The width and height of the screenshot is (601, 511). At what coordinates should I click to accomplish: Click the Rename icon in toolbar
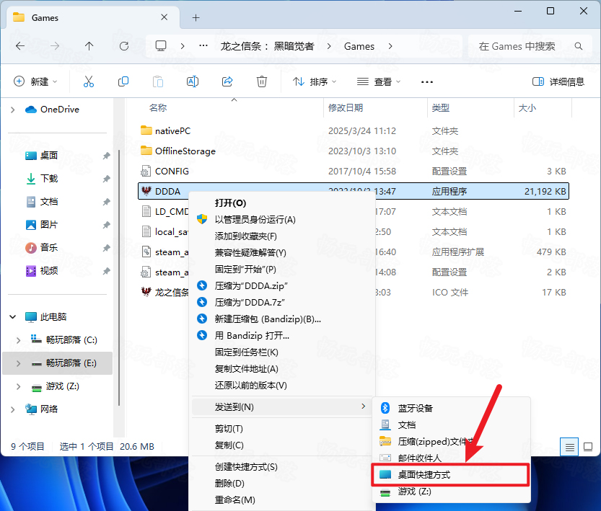[x=193, y=81]
